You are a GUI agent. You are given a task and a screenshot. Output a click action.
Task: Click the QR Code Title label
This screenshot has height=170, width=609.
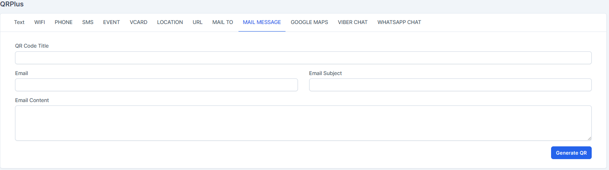click(x=32, y=46)
